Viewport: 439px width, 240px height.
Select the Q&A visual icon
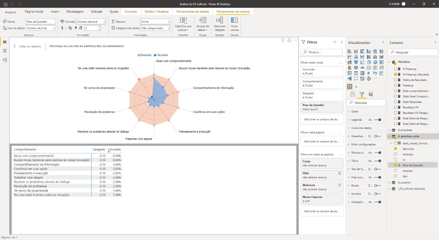tap(356, 79)
